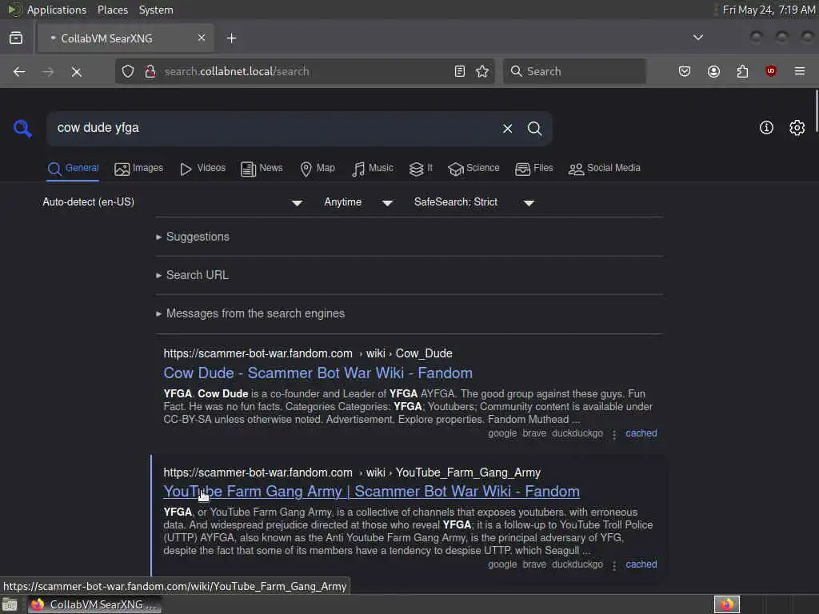Bookmark this page with star
819x614 pixels.
pyautogui.click(x=482, y=71)
